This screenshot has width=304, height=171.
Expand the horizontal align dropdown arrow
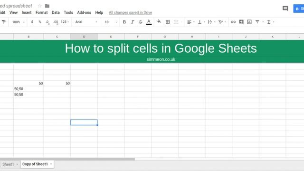[194, 22]
